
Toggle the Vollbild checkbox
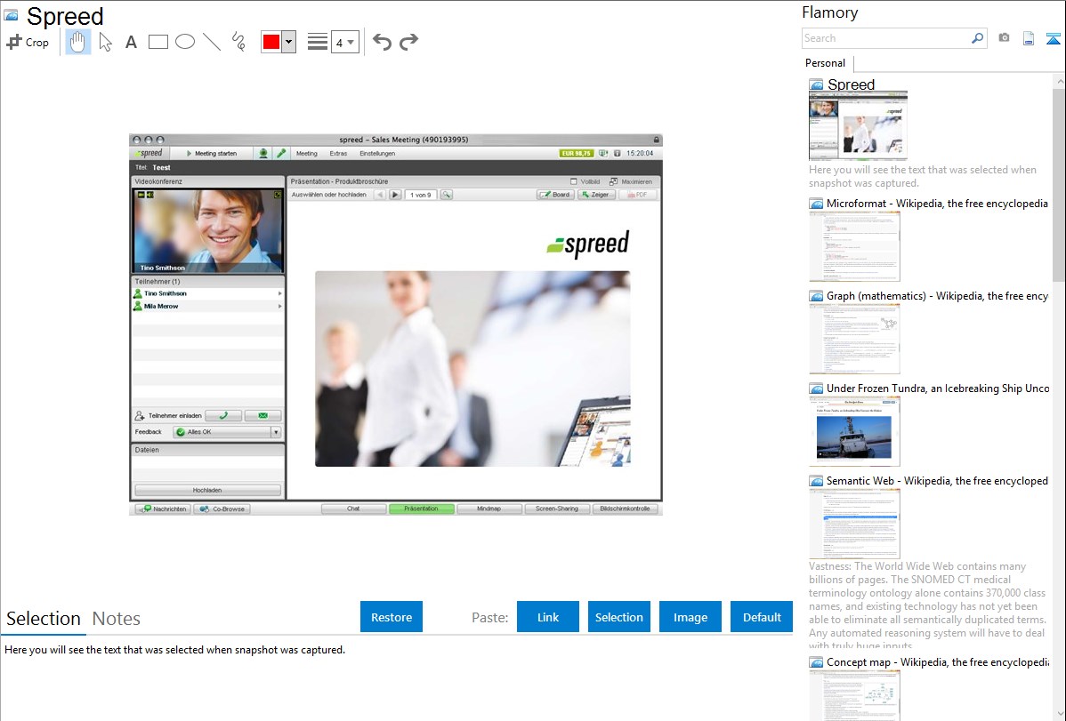coord(574,181)
